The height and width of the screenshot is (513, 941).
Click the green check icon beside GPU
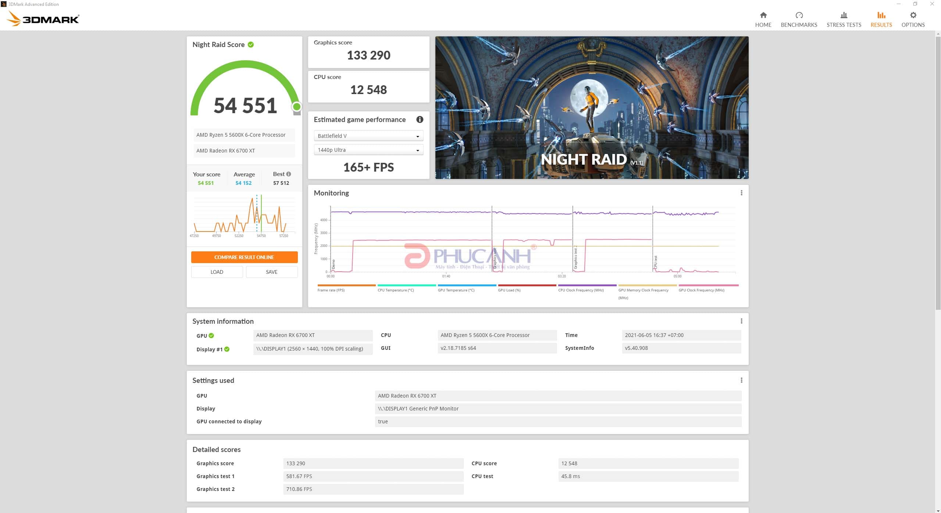click(211, 336)
